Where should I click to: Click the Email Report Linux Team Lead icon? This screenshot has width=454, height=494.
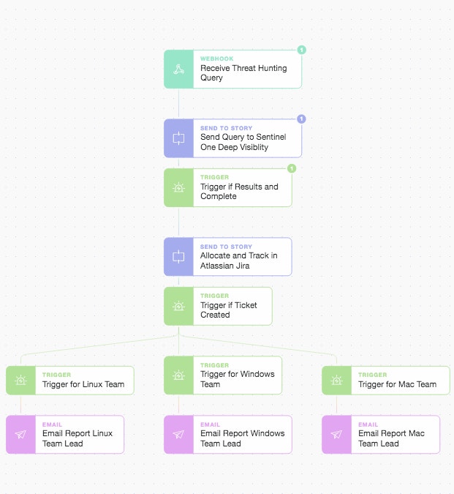tap(20, 435)
